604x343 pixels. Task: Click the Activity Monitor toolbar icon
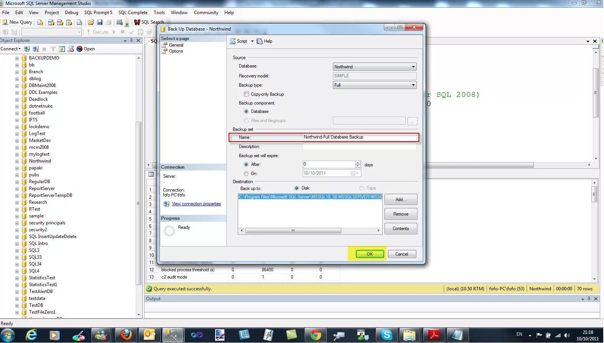click(120, 22)
